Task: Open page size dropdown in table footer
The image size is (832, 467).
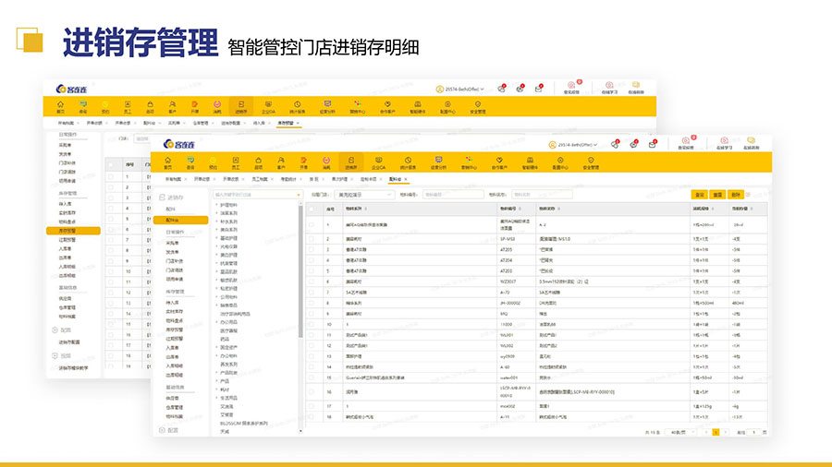Action: (x=680, y=433)
